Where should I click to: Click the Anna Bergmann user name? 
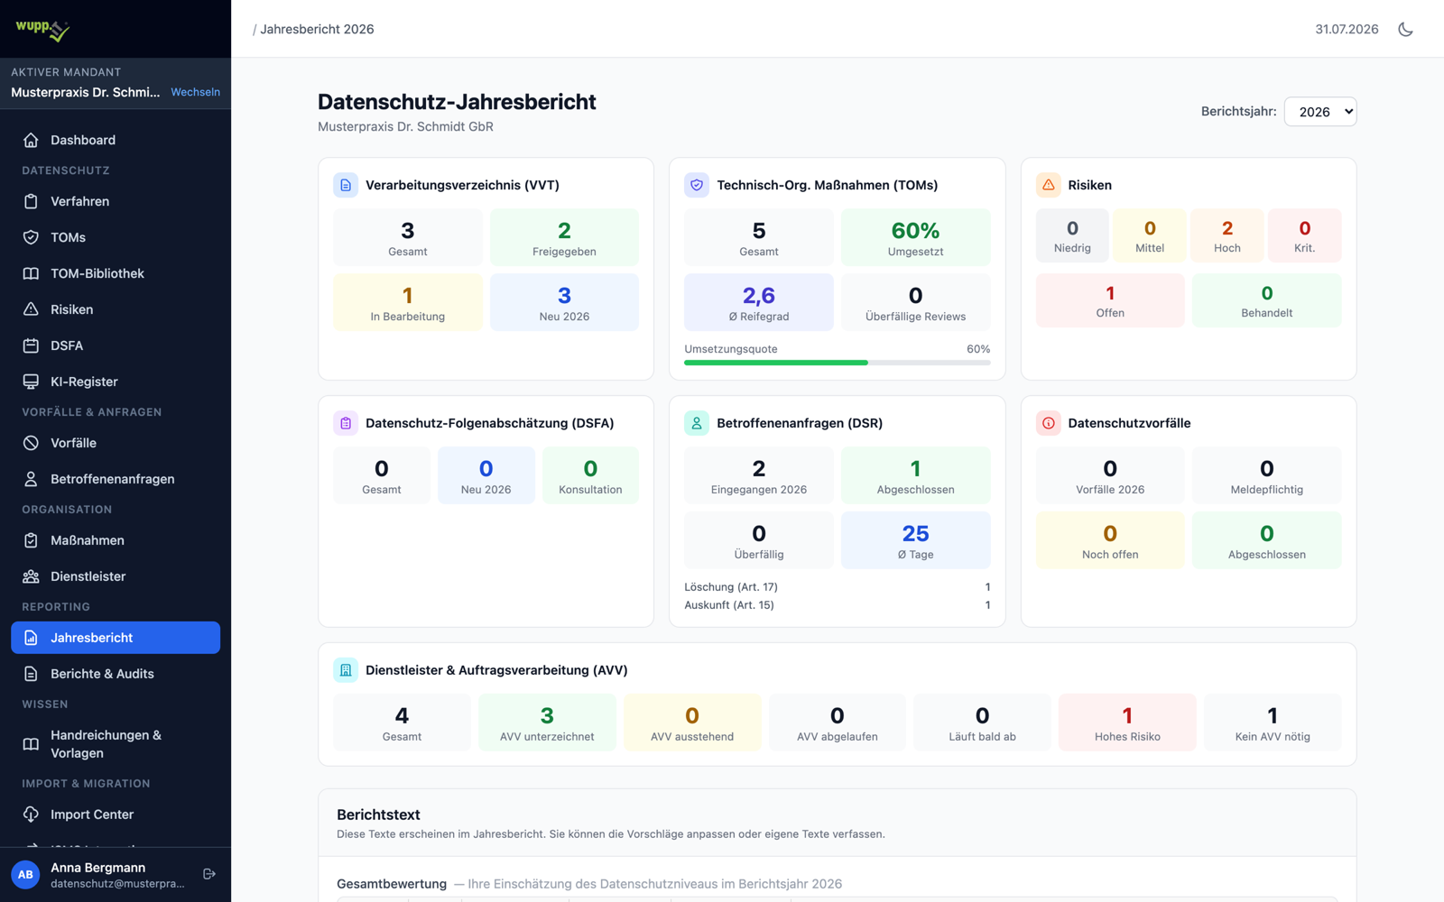point(97,867)
